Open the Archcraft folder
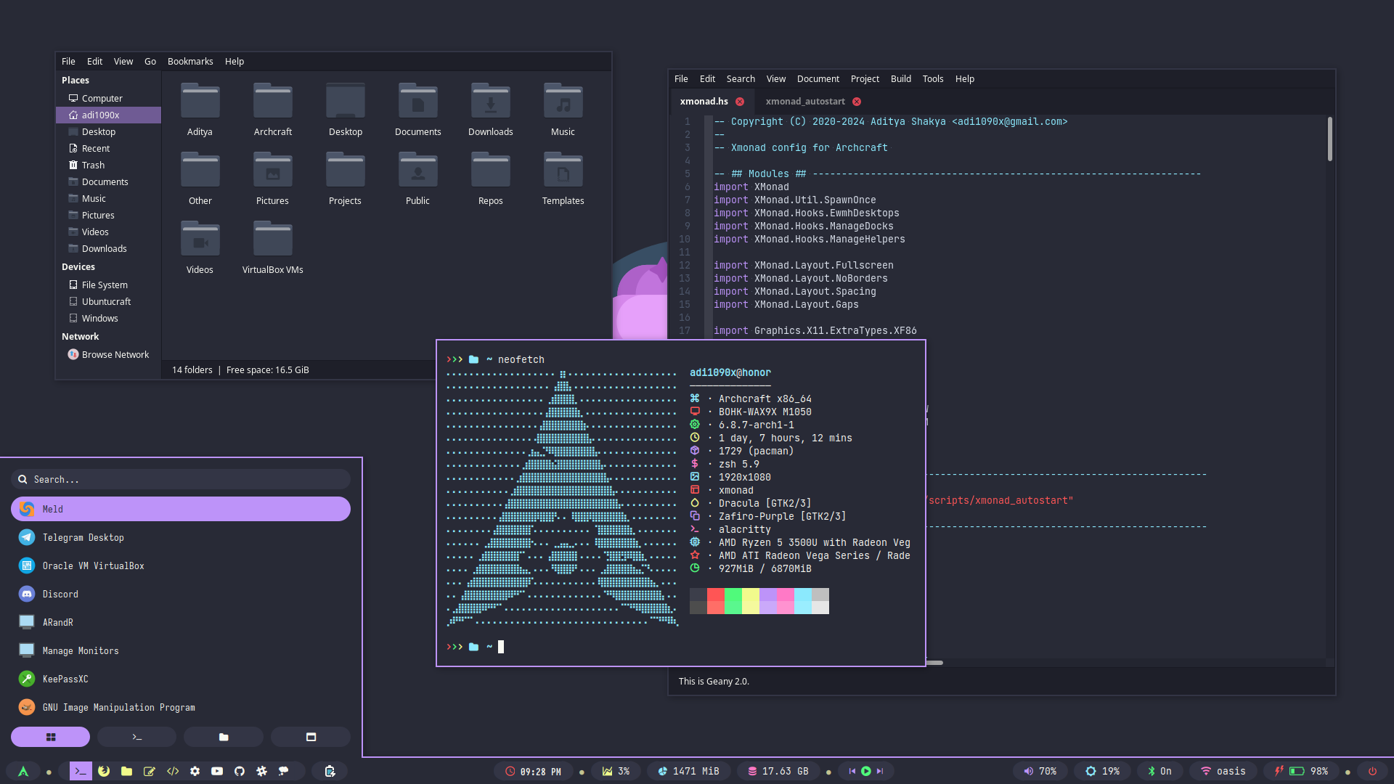The width and height of the screenshot is (1394, 784). (273, 109)
